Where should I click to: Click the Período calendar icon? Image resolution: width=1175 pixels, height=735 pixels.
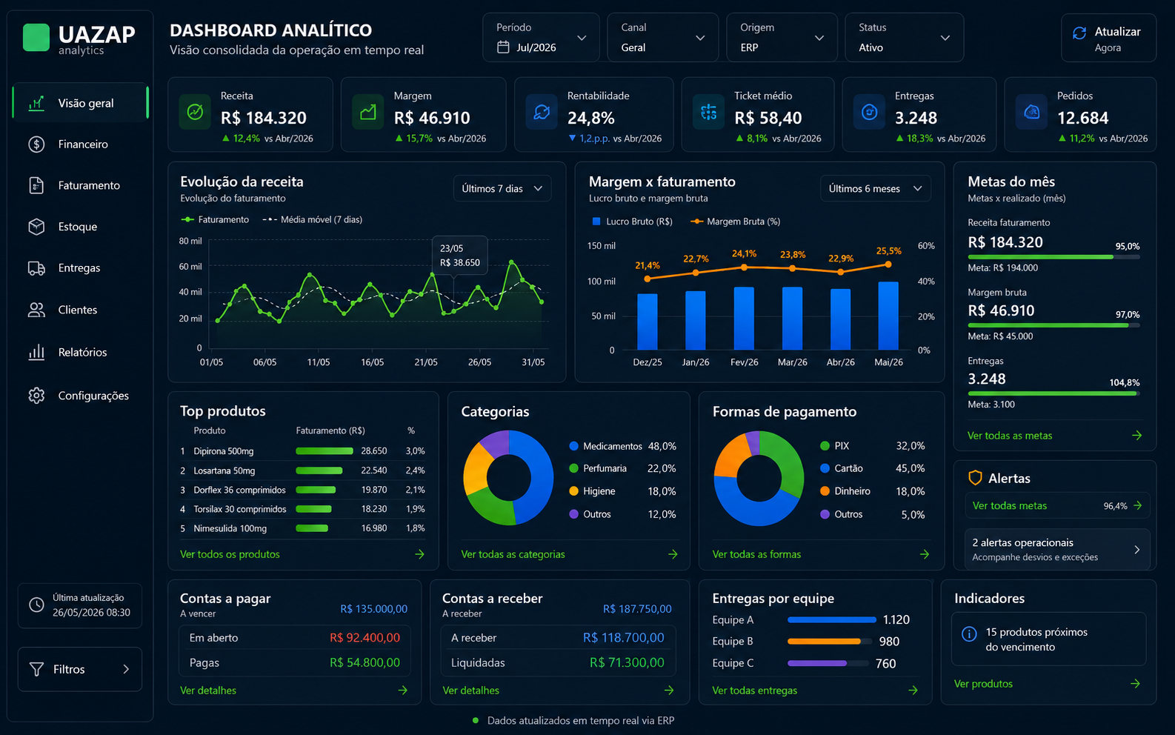[503, 47]
